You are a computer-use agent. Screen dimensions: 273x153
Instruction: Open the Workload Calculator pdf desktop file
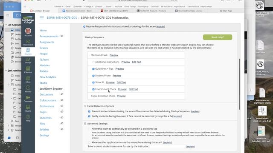coord(261,134)
